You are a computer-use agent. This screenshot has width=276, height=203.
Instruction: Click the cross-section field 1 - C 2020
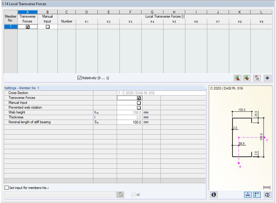pos(161,93)
